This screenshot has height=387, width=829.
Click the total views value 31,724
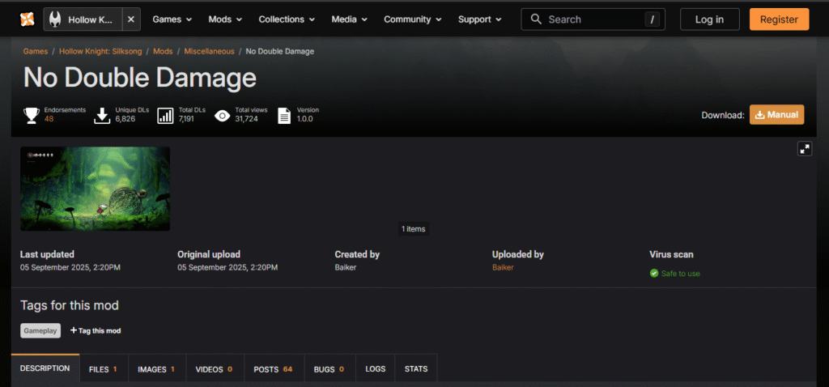click(x=246, y=119)
